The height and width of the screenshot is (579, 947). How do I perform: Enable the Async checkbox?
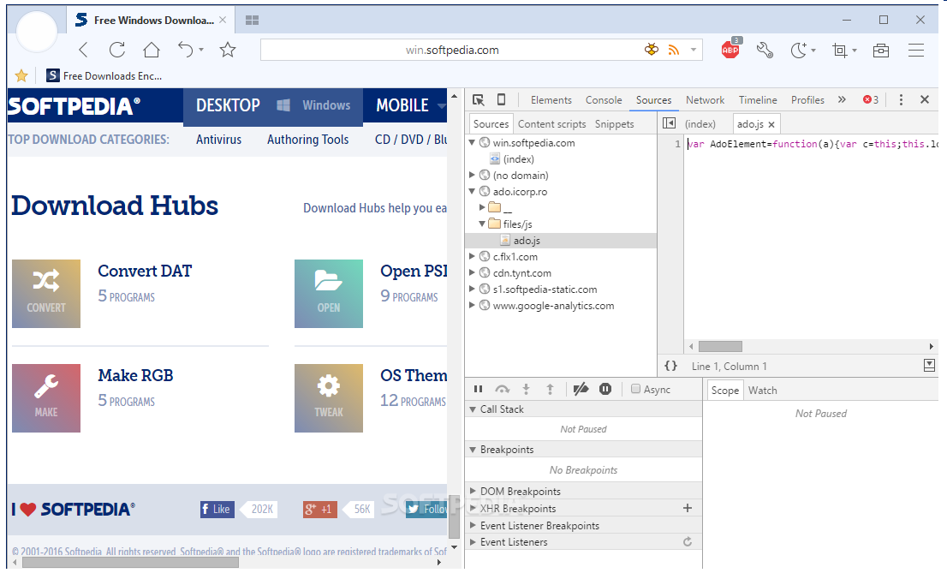point(635,389)
